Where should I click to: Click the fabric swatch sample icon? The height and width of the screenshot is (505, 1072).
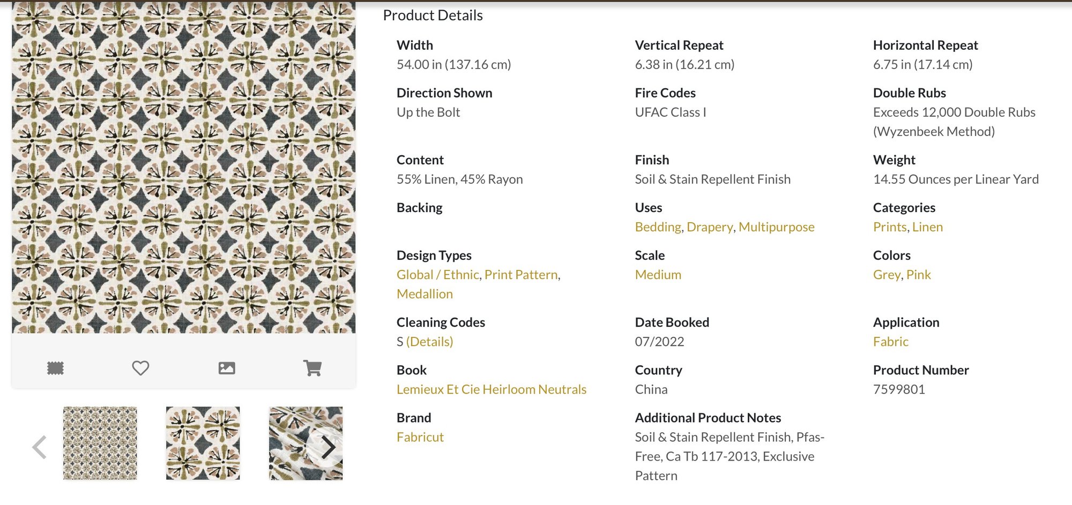click(55, 368)
